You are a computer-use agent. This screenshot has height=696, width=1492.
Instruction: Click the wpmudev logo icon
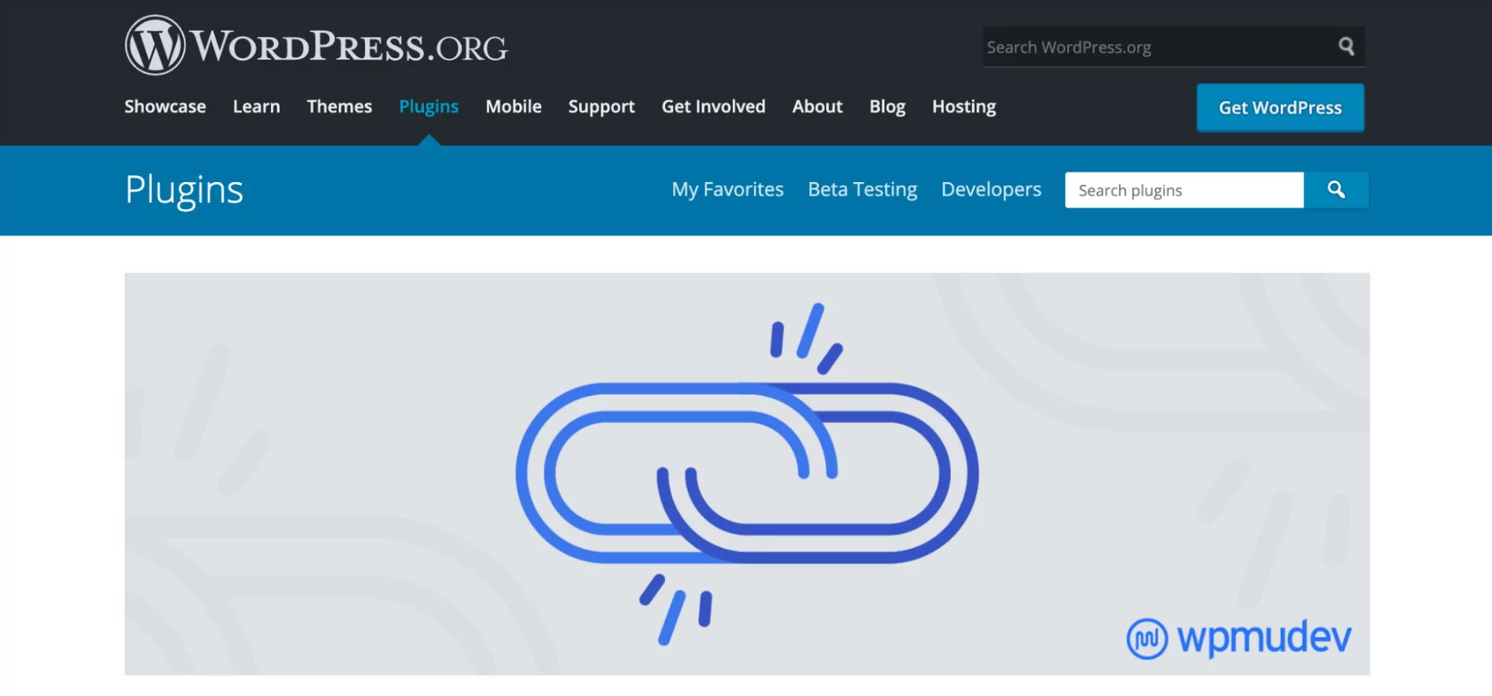(1149, 636)
